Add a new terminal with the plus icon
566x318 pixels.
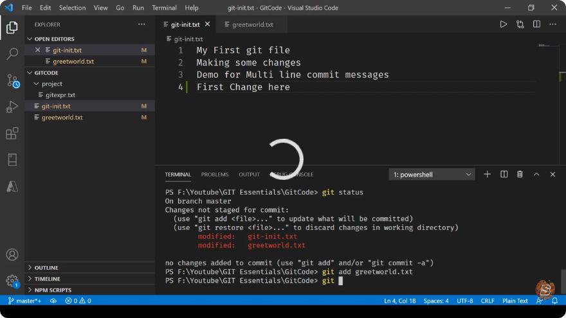(488, 175)
